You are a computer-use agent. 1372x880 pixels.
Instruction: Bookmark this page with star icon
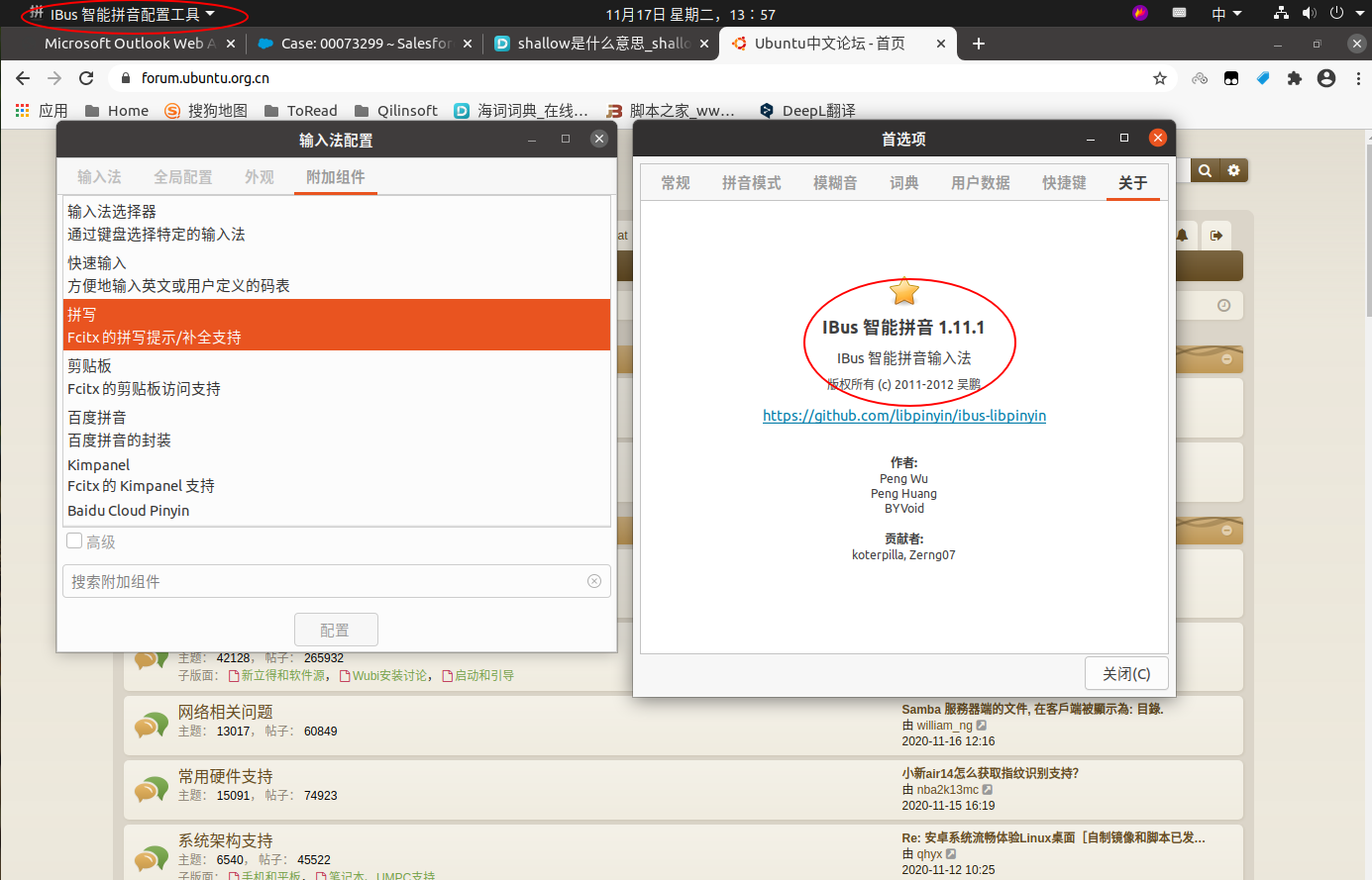pos(1160,78)
